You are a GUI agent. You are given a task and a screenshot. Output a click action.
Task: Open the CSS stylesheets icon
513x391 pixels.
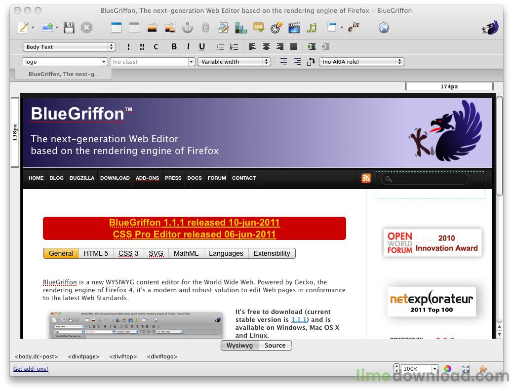point(258,28)
